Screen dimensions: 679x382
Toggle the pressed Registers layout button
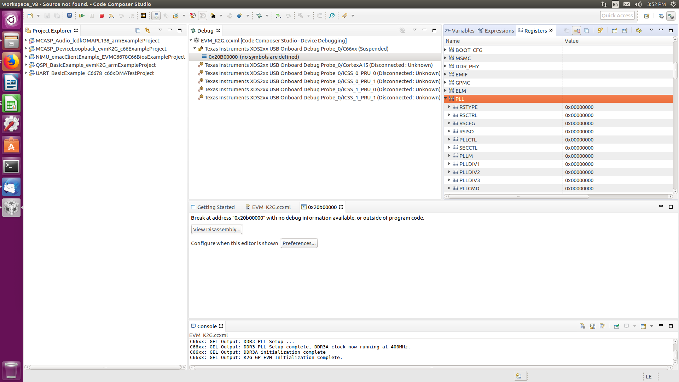tap(576, 31)
